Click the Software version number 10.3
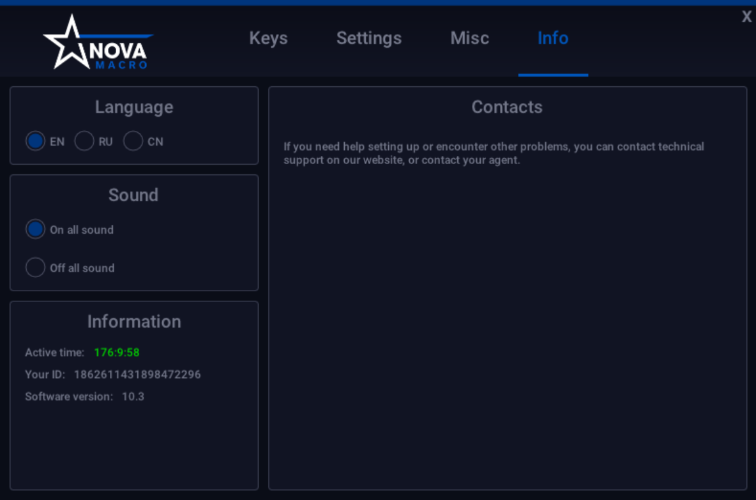The image size is (756, 500). coord(133,397)
